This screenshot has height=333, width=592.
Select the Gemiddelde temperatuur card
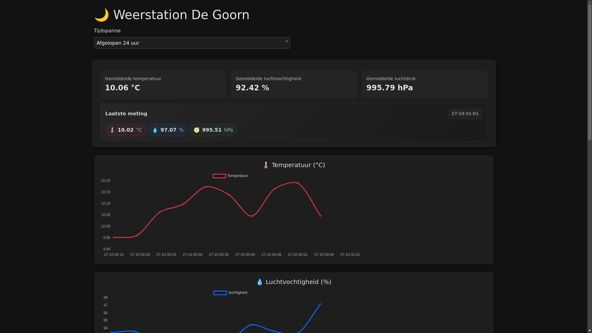pos(163,84)
